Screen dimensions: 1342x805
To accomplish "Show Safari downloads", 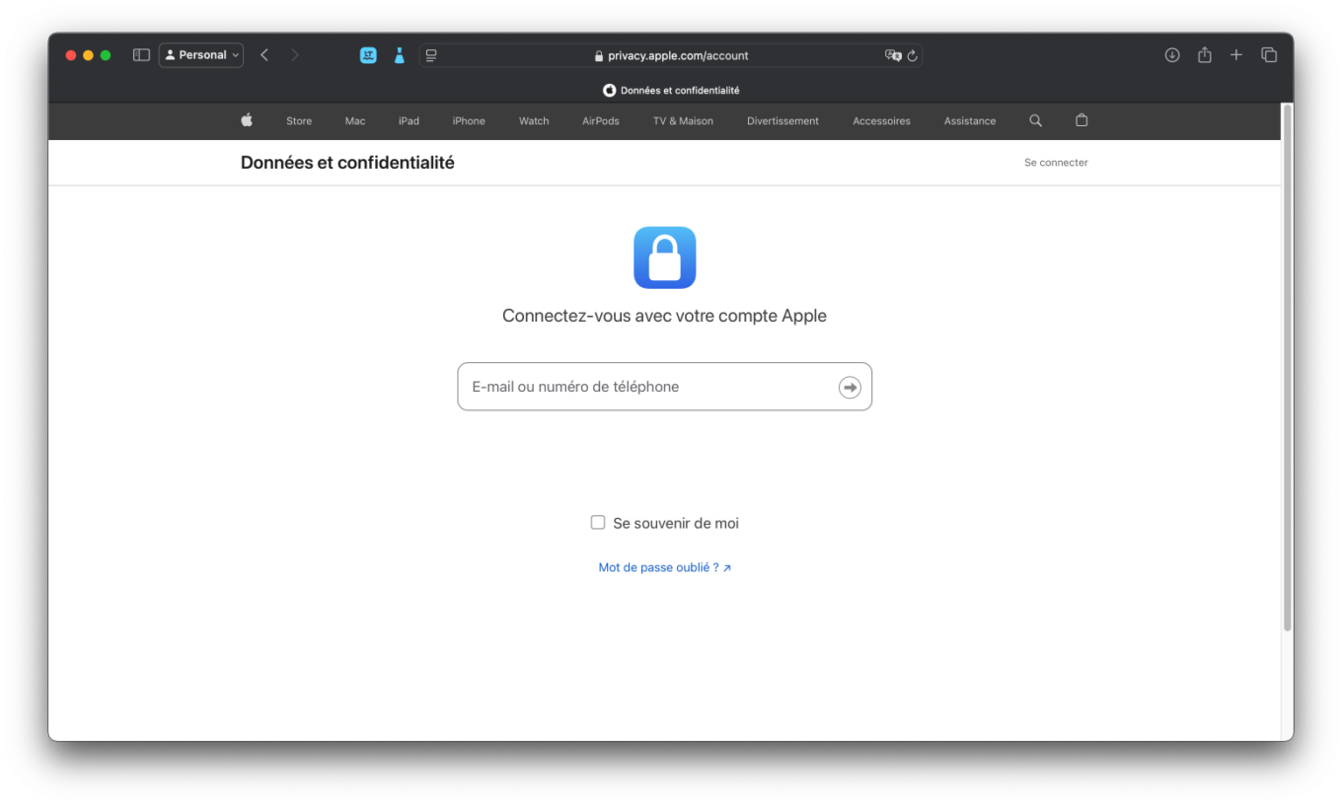I will coord(1172,55).
